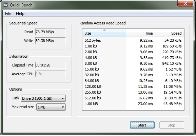Select the 2.00 kB row
Image resolution: width=196 pixels, height=136 pixels.
[133, 52]
